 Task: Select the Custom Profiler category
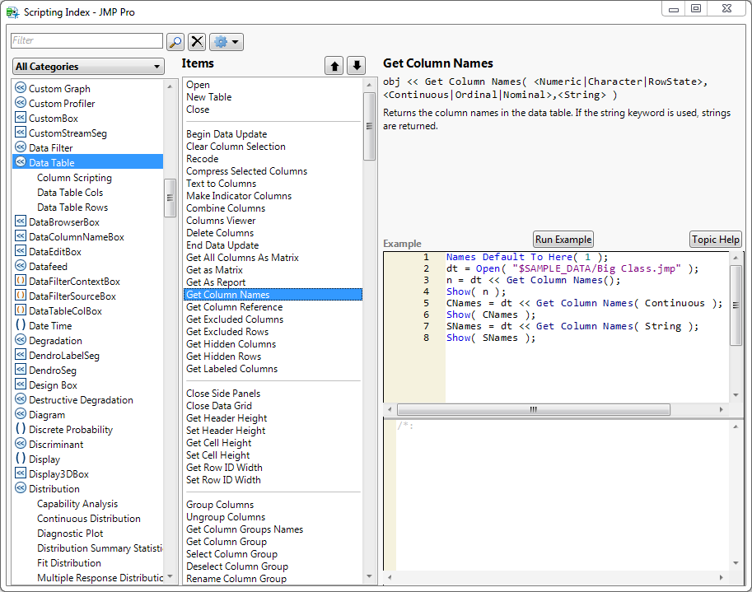pyautogui.click(x=60, y=103)
